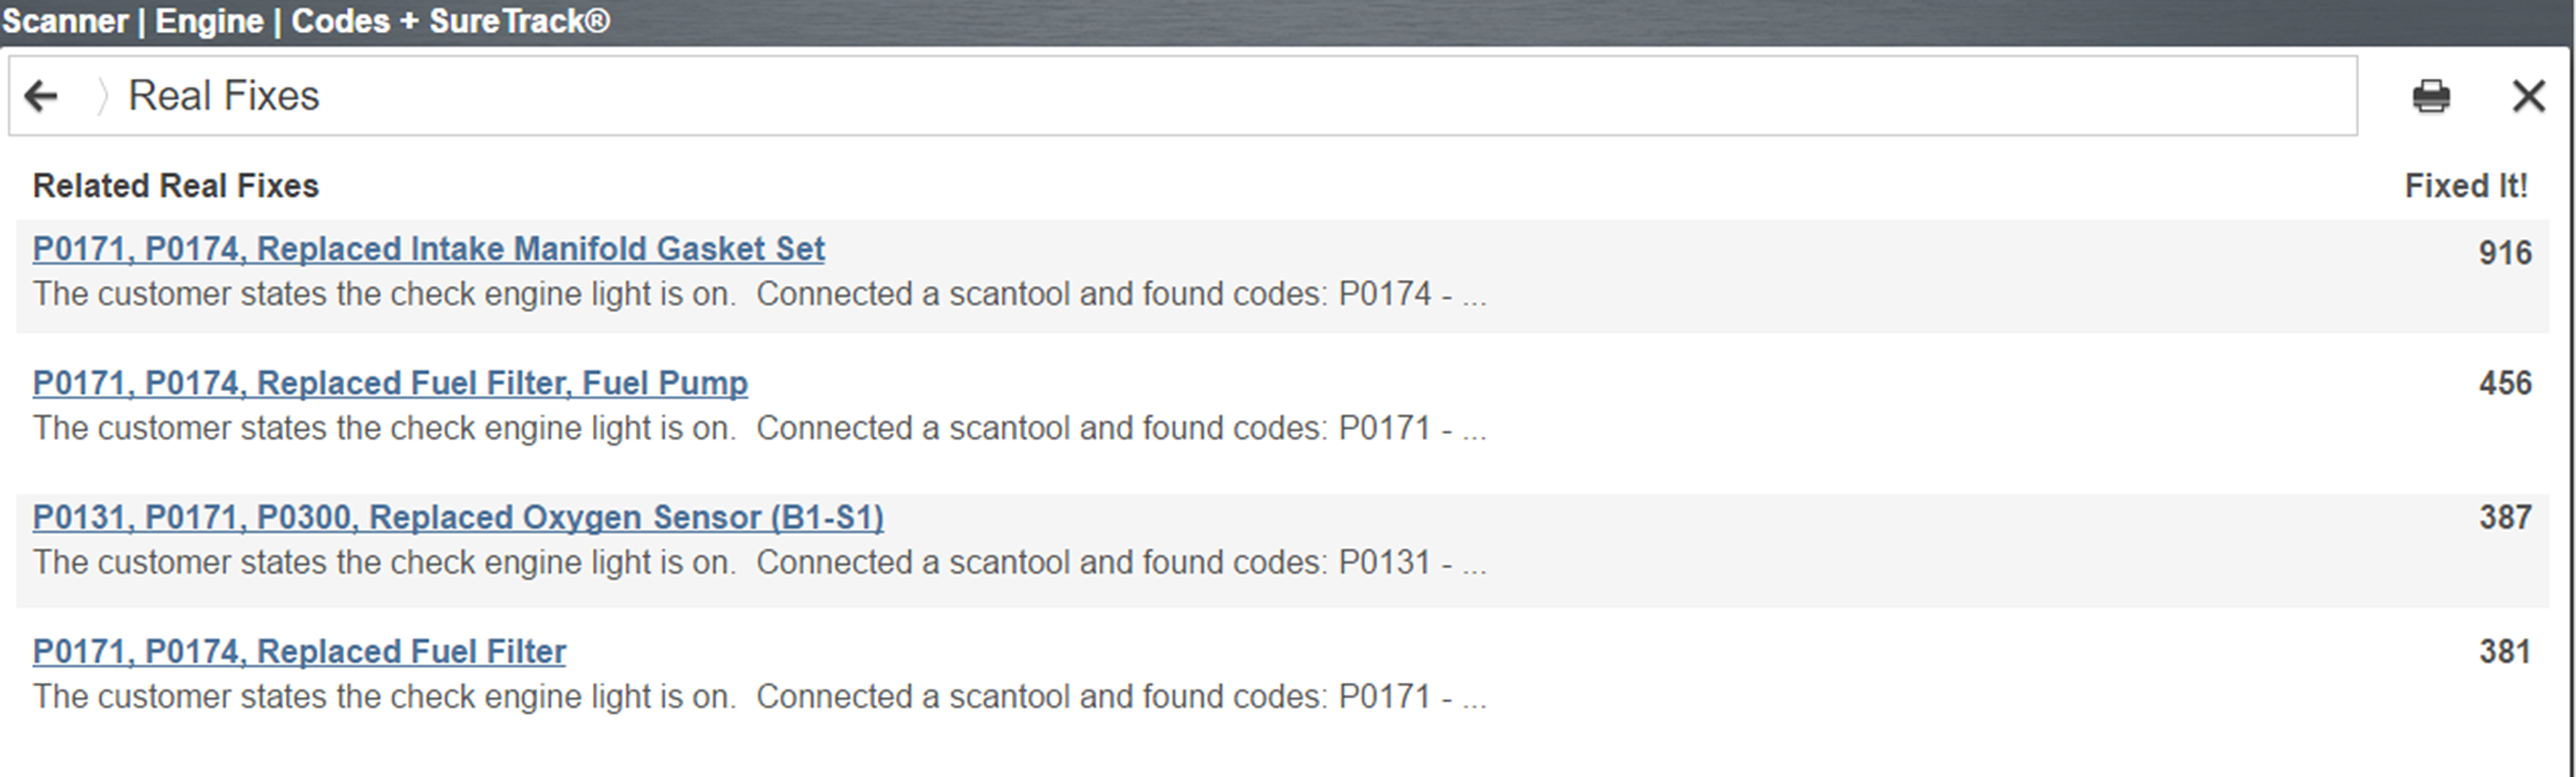Click the 381 Fixed It count
This screenshot has height=777, width=2576.
click(2504, 652)
